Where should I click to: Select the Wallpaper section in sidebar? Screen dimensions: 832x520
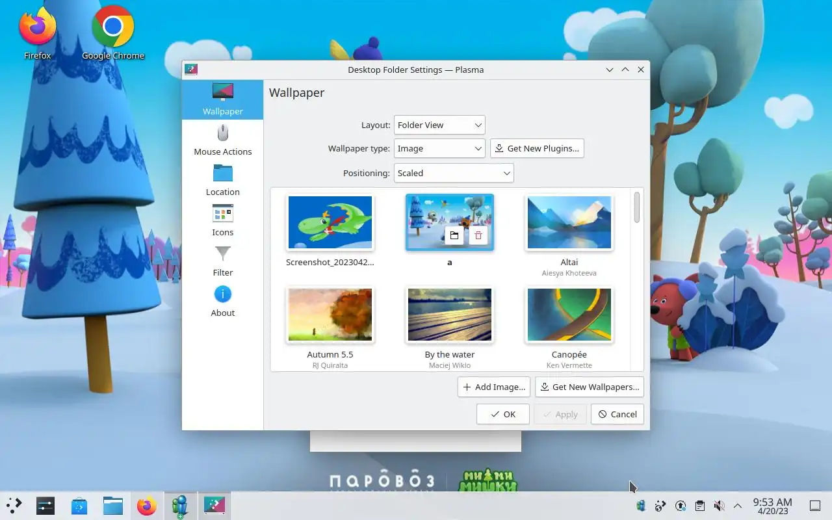point(222,99)
